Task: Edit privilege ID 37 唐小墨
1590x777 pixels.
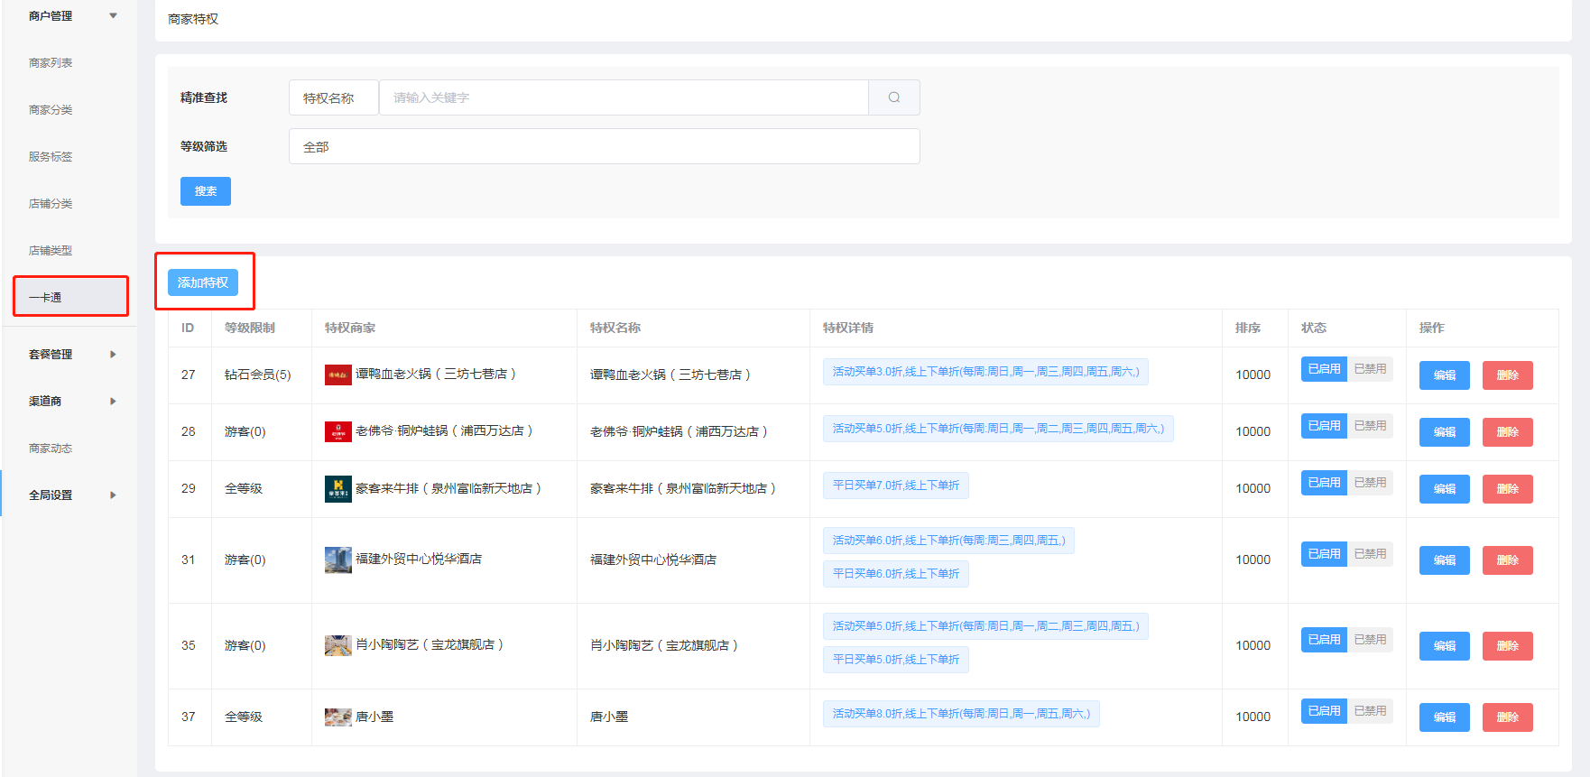Action: (x=1444, y=717)
